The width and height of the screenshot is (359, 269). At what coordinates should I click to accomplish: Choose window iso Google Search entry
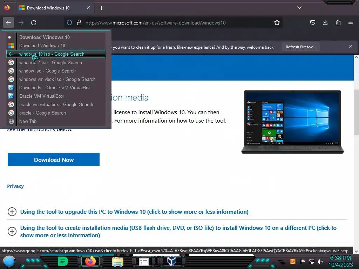[x=56, y=71]
